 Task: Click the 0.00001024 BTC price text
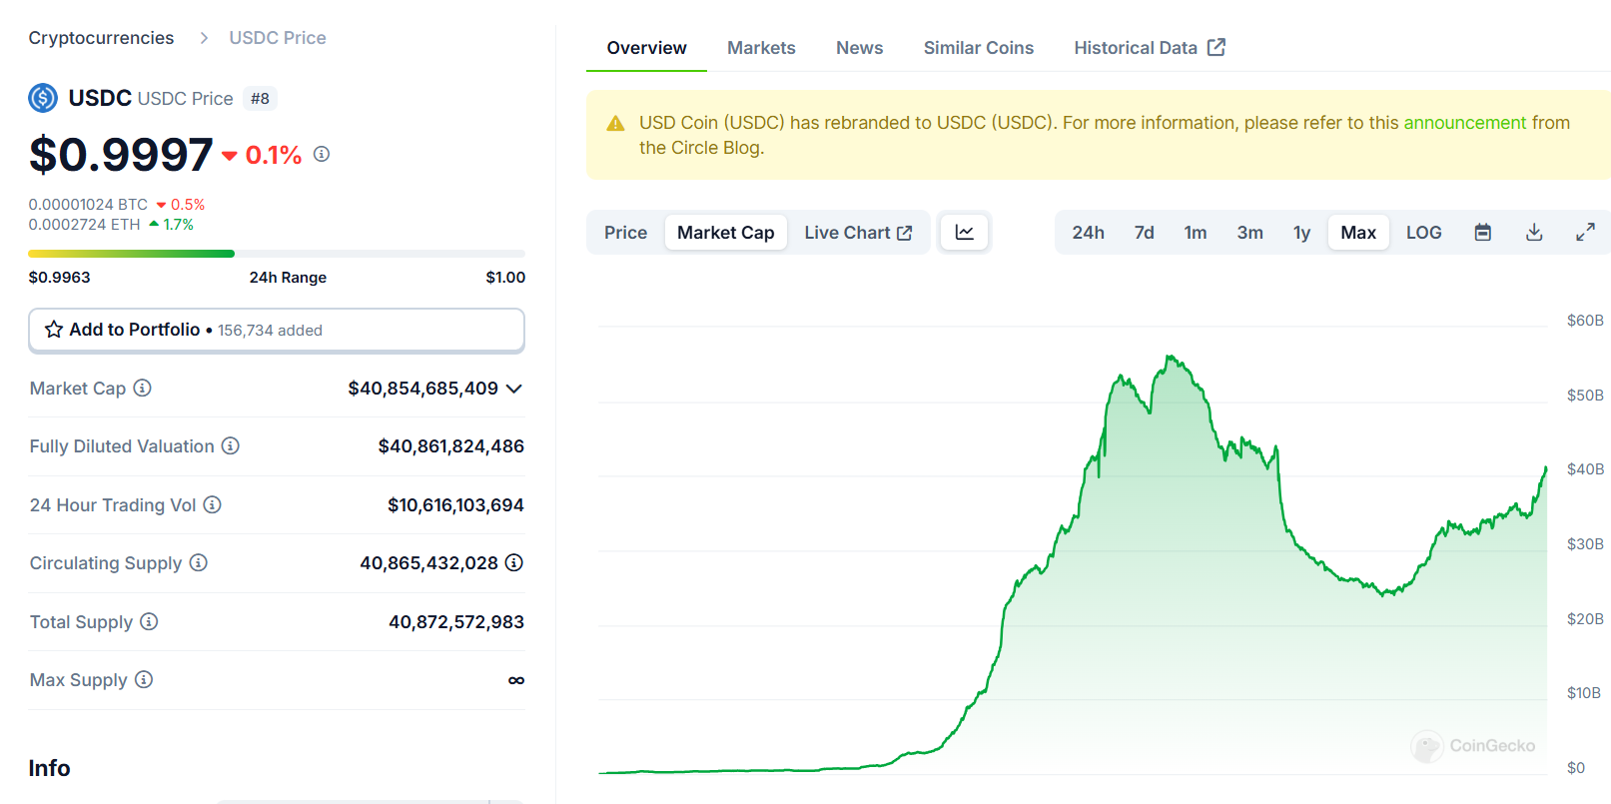click(88, 205)
